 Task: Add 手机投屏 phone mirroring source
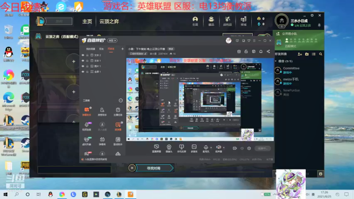181,149
